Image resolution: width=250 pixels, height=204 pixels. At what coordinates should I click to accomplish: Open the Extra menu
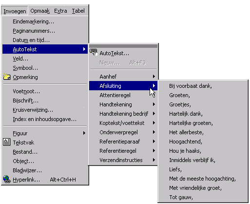[60, 11]
